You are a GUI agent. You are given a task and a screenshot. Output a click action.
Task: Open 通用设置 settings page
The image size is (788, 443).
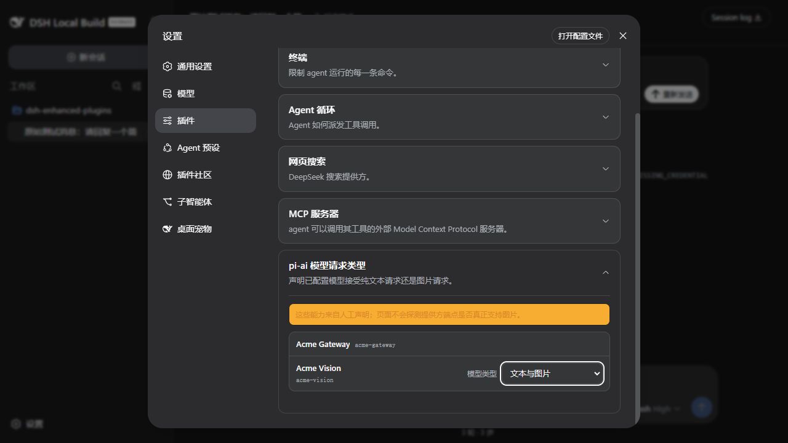(206, 66)
